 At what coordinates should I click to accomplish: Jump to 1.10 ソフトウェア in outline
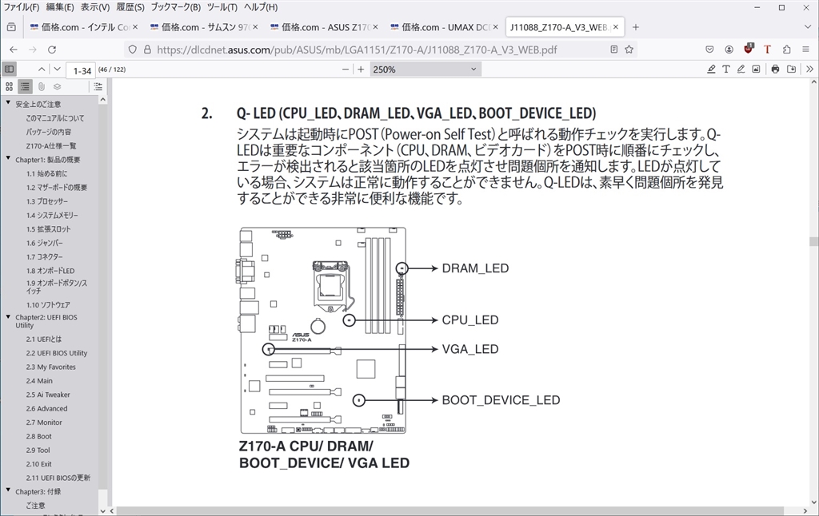(48, 305)
